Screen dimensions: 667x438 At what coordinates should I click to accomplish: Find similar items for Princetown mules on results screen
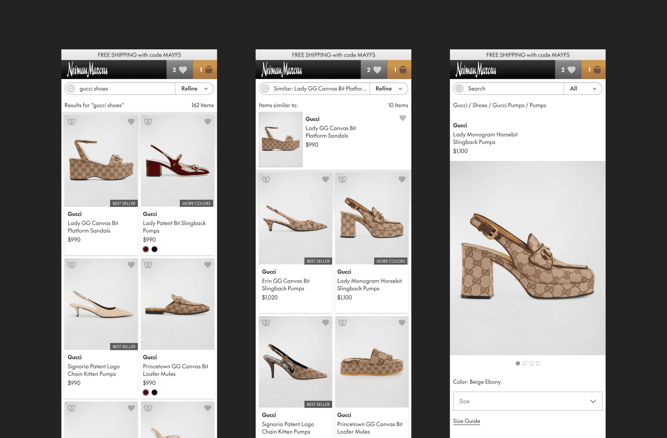click(148, 265)
